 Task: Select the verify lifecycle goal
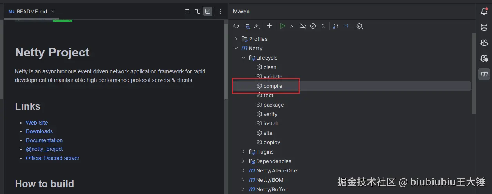[270, 114]
